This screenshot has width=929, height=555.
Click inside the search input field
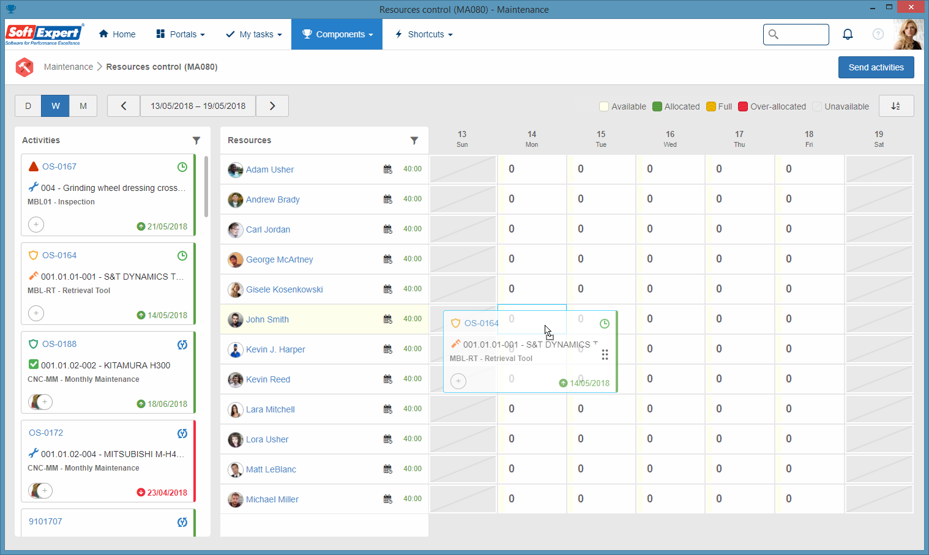[x=796, y=34]
